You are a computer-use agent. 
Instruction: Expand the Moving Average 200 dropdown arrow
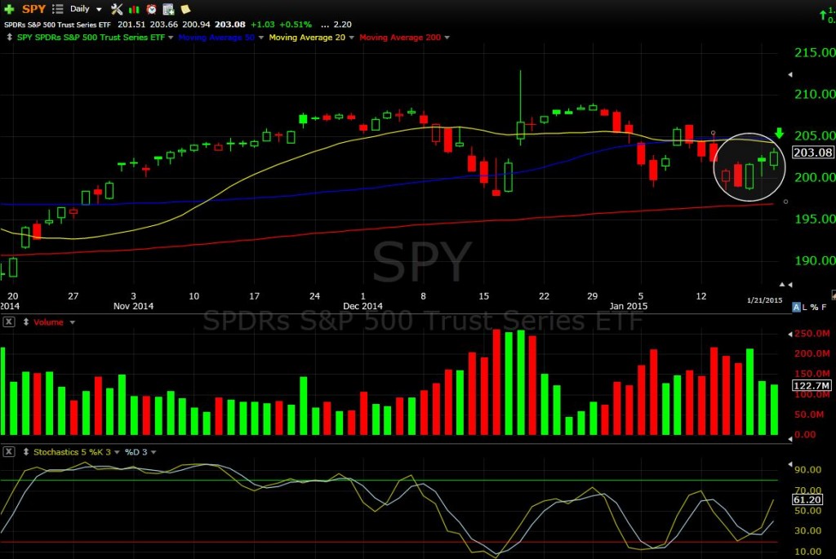(x=447, y=38)
